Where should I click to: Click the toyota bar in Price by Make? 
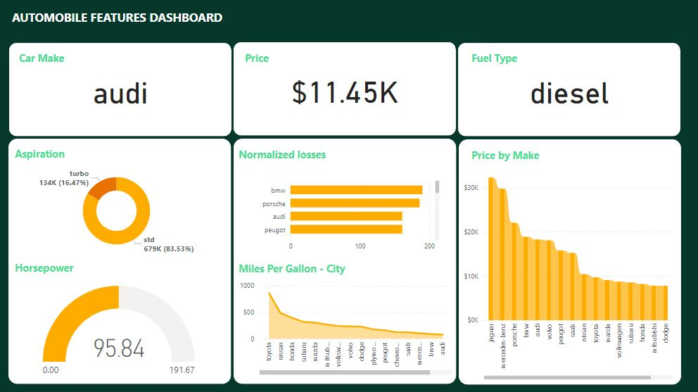pos(595,298)
